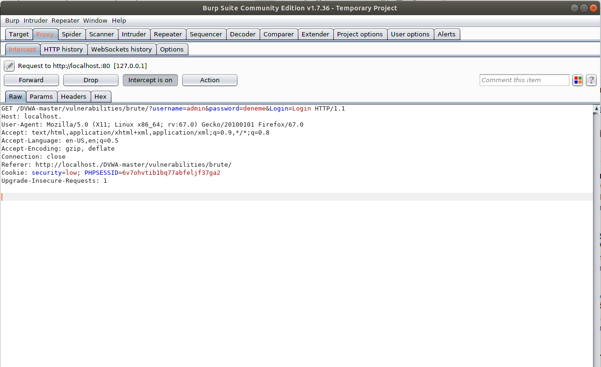The height and width of the screenshot is (367, 601).
Task: Open the Action menu button
Action: point(210,80)
